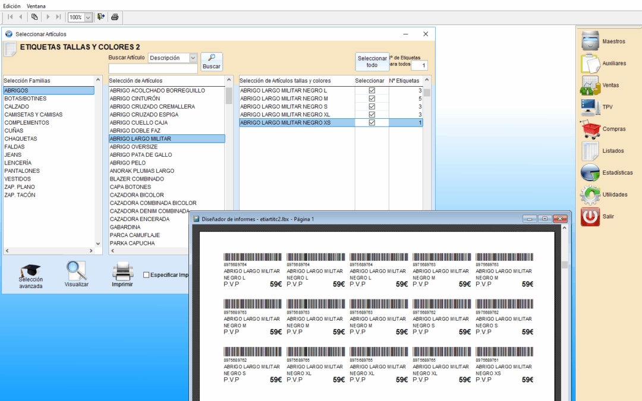Select the CHAQUETAS family in the list
642x401 pixels.
21,138
